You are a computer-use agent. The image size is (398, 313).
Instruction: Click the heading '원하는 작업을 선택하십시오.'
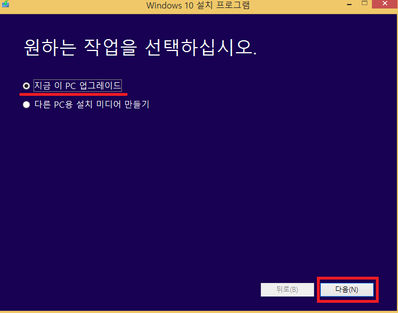click(x=140, y=48)
